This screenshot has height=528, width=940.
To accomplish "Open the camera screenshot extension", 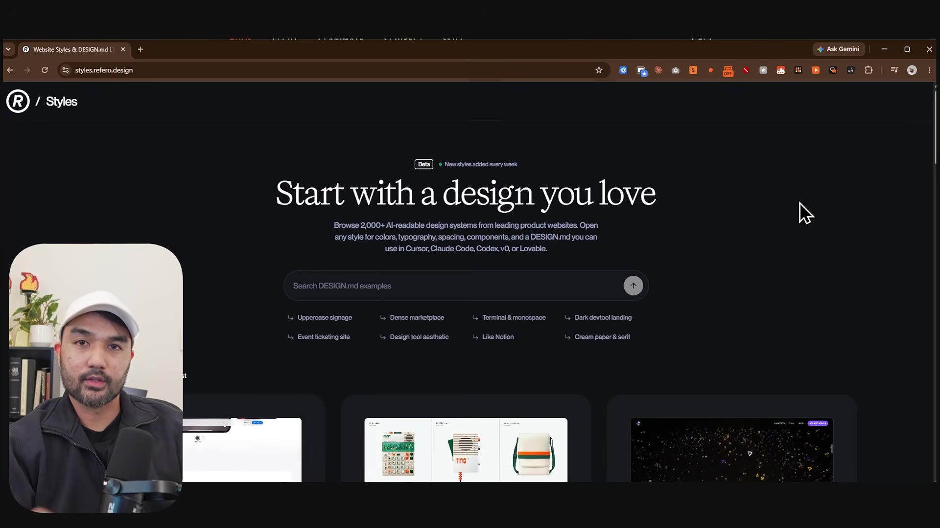I will point(676,70).
